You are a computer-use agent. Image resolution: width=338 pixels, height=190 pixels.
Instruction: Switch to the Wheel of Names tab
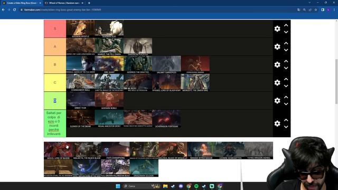pyautogui.click(x=64, y=3)
